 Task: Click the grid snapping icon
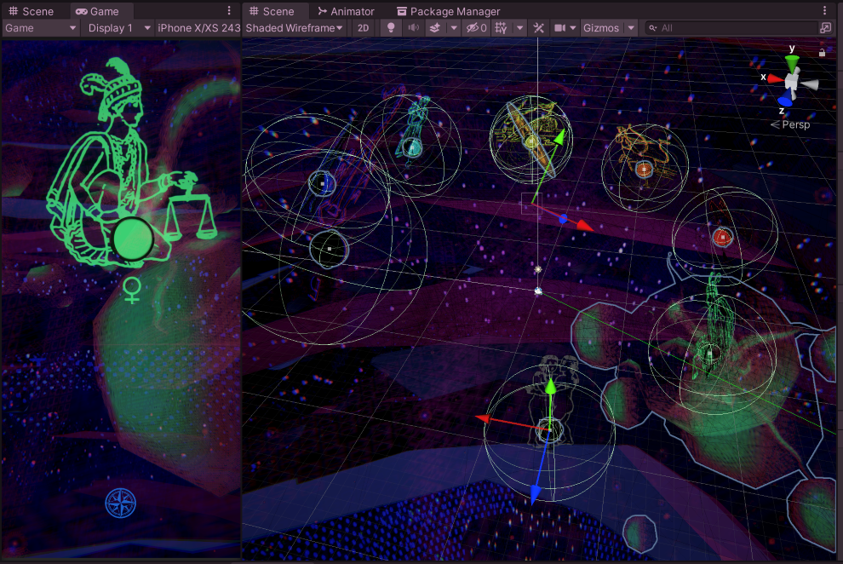(x=501, y=28)
